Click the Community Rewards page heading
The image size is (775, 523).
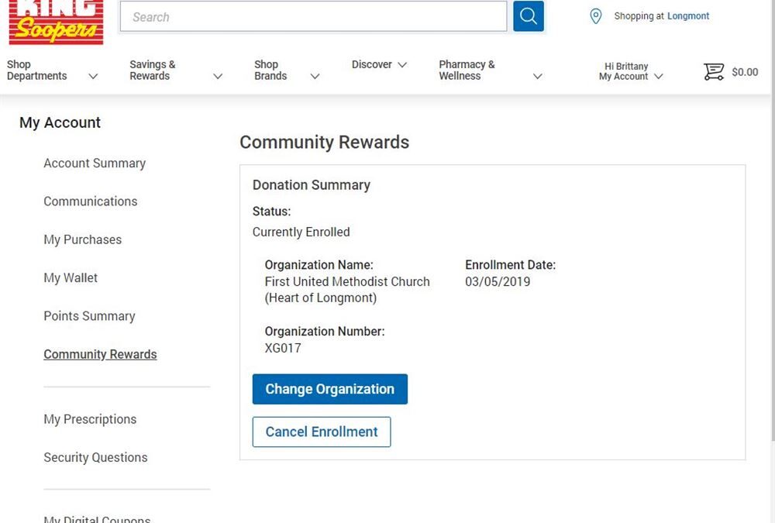324,143
